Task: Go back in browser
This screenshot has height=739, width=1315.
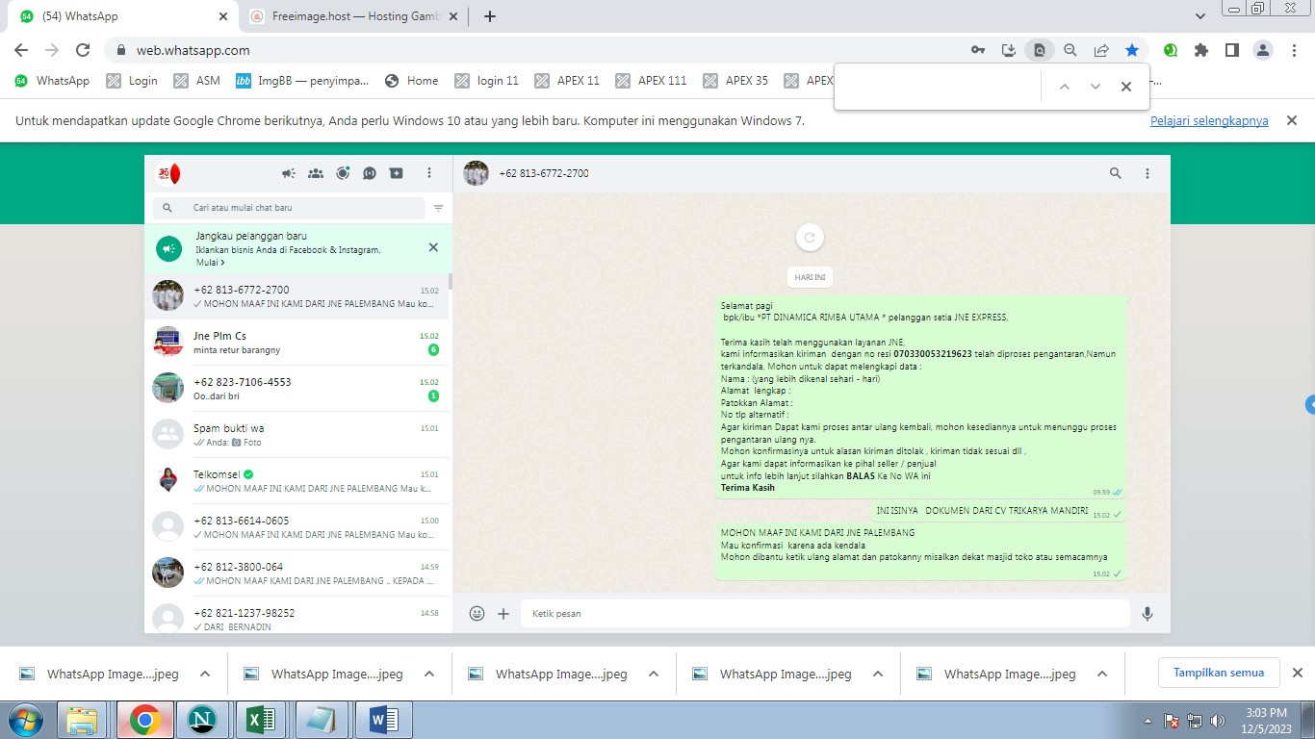Action: click(x=21, y=50)
